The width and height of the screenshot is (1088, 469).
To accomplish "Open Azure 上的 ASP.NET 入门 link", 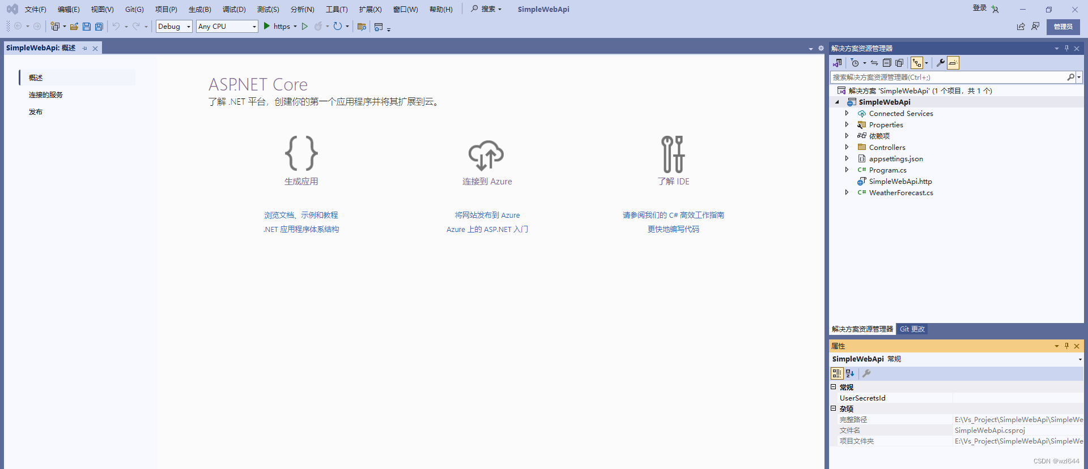I will 487,230.
